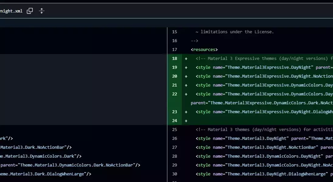
Task: Click left pane text eme.Material3.Dark.DialogWhenLarge"/>
Action: pos(46,174)
